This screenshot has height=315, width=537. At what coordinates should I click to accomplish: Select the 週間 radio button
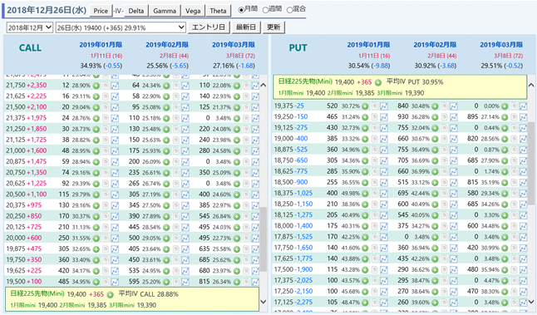(265, 10)
